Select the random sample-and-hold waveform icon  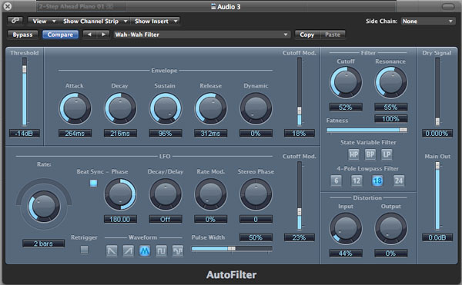pos(178,251)
